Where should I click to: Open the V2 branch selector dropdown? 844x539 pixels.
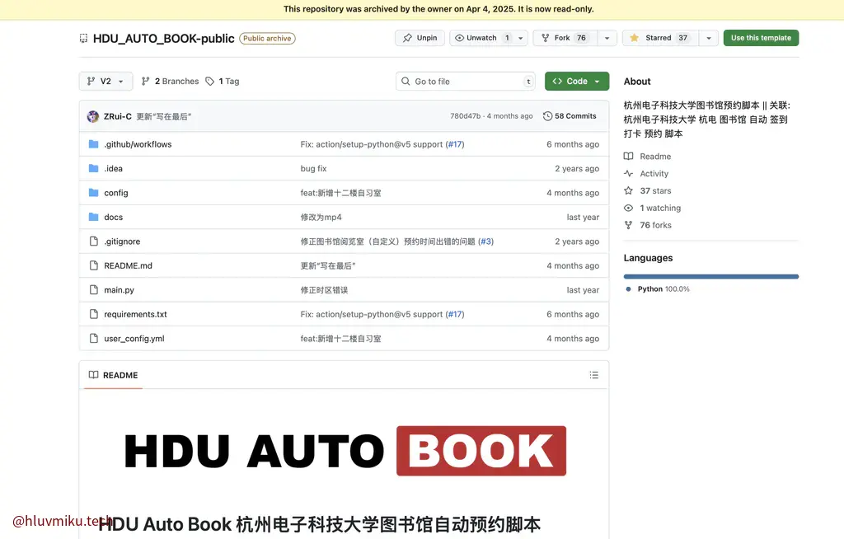(x=105, y=82)
